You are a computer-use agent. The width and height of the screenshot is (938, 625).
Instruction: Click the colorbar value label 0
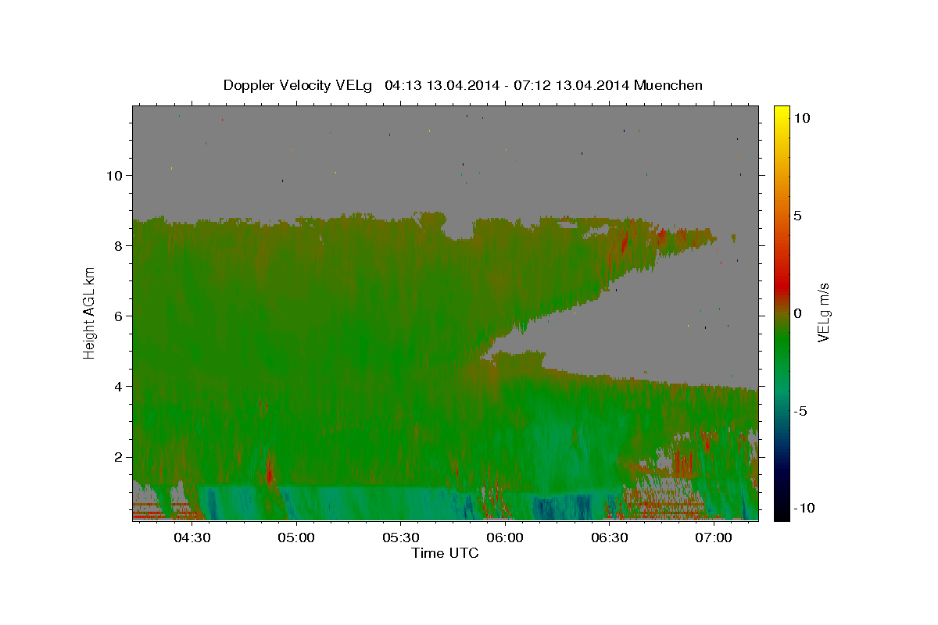pyautogui.click(x=797, y=313)
